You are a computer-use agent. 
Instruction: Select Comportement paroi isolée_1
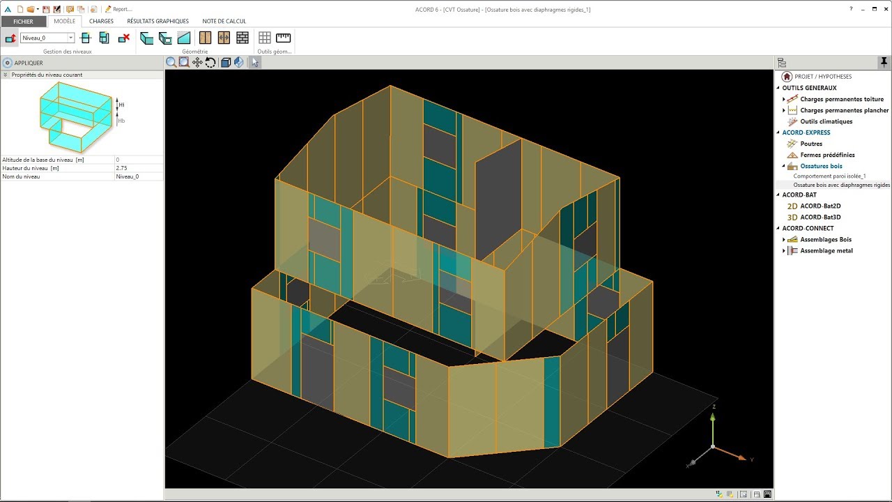coord(829,176)
